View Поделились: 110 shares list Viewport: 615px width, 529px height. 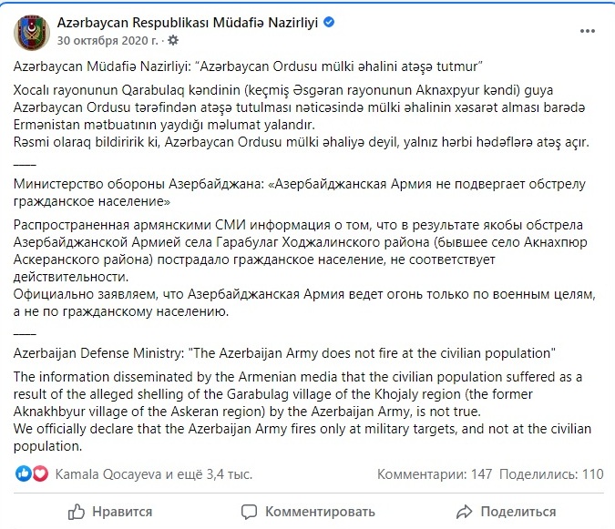[551, 474]
